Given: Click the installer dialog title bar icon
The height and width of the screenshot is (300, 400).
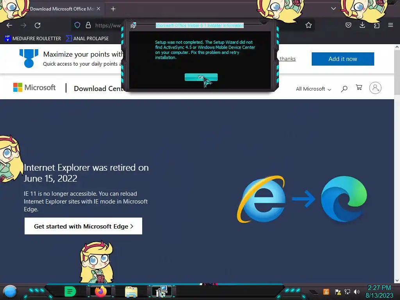Looking at the screenshot, I should click(x=134, y=25).
